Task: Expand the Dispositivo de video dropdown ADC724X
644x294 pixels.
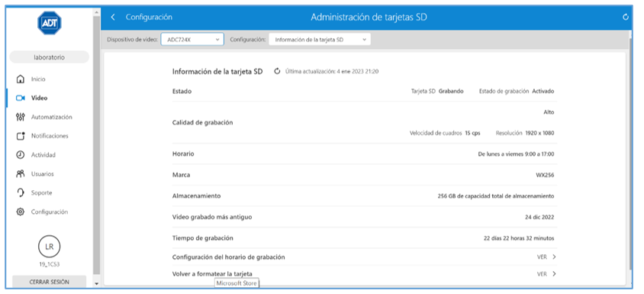Action: pyautogui.click(x=192, y=40)
